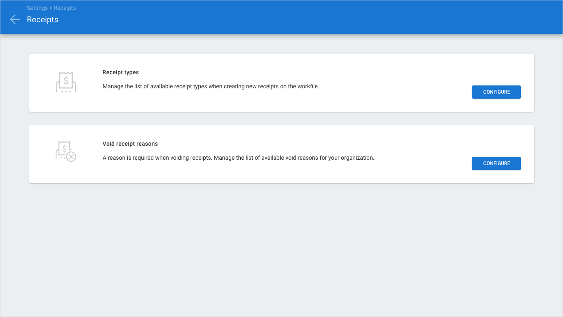Click the X circle badge on void icon

71,156
